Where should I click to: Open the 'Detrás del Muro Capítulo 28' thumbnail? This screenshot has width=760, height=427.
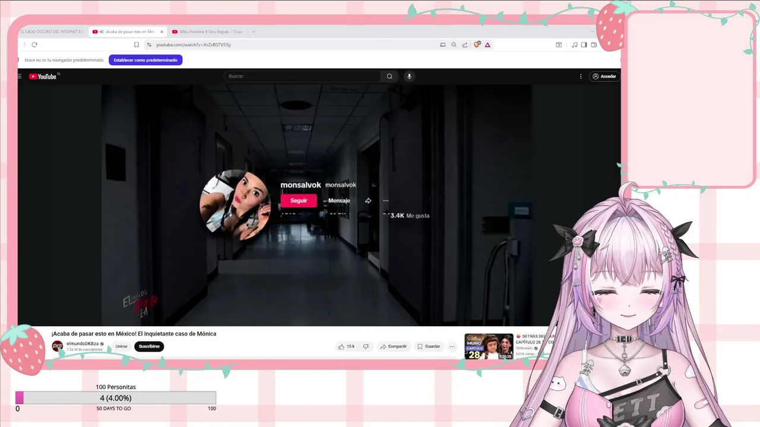point(489,346)
